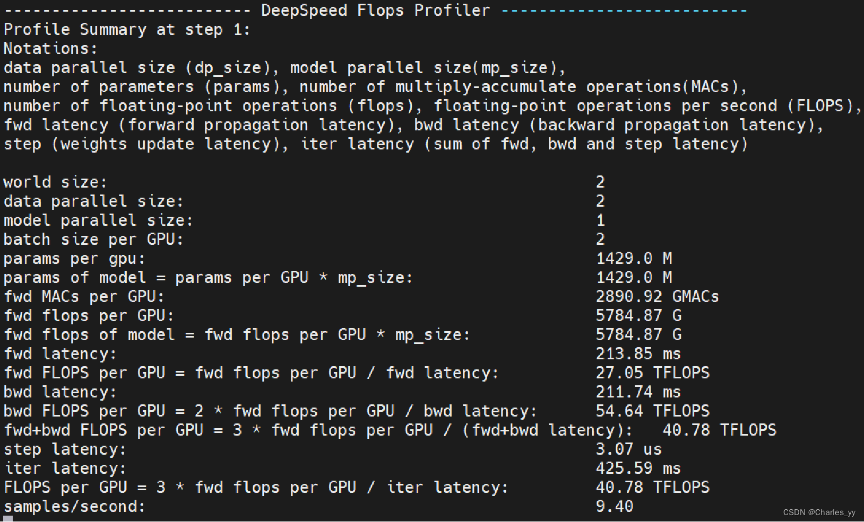Image resolution: width=864 pixels, height=522 pixels.
Task: Click the 'fwd flops per GPU:' label
Action: [x=89, y=316]
